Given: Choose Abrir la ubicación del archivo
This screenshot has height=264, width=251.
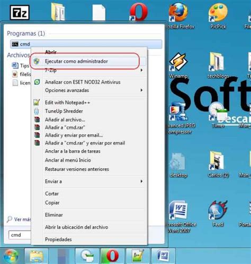Looking at the screenshot, I should (x=76, y=227).
